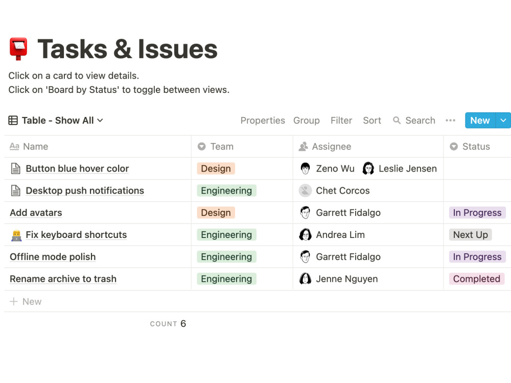Click Garrett Fidalgo's avatar in Offline mode polish row
Screen dimensions: 511x383
(x=306, y=257)
